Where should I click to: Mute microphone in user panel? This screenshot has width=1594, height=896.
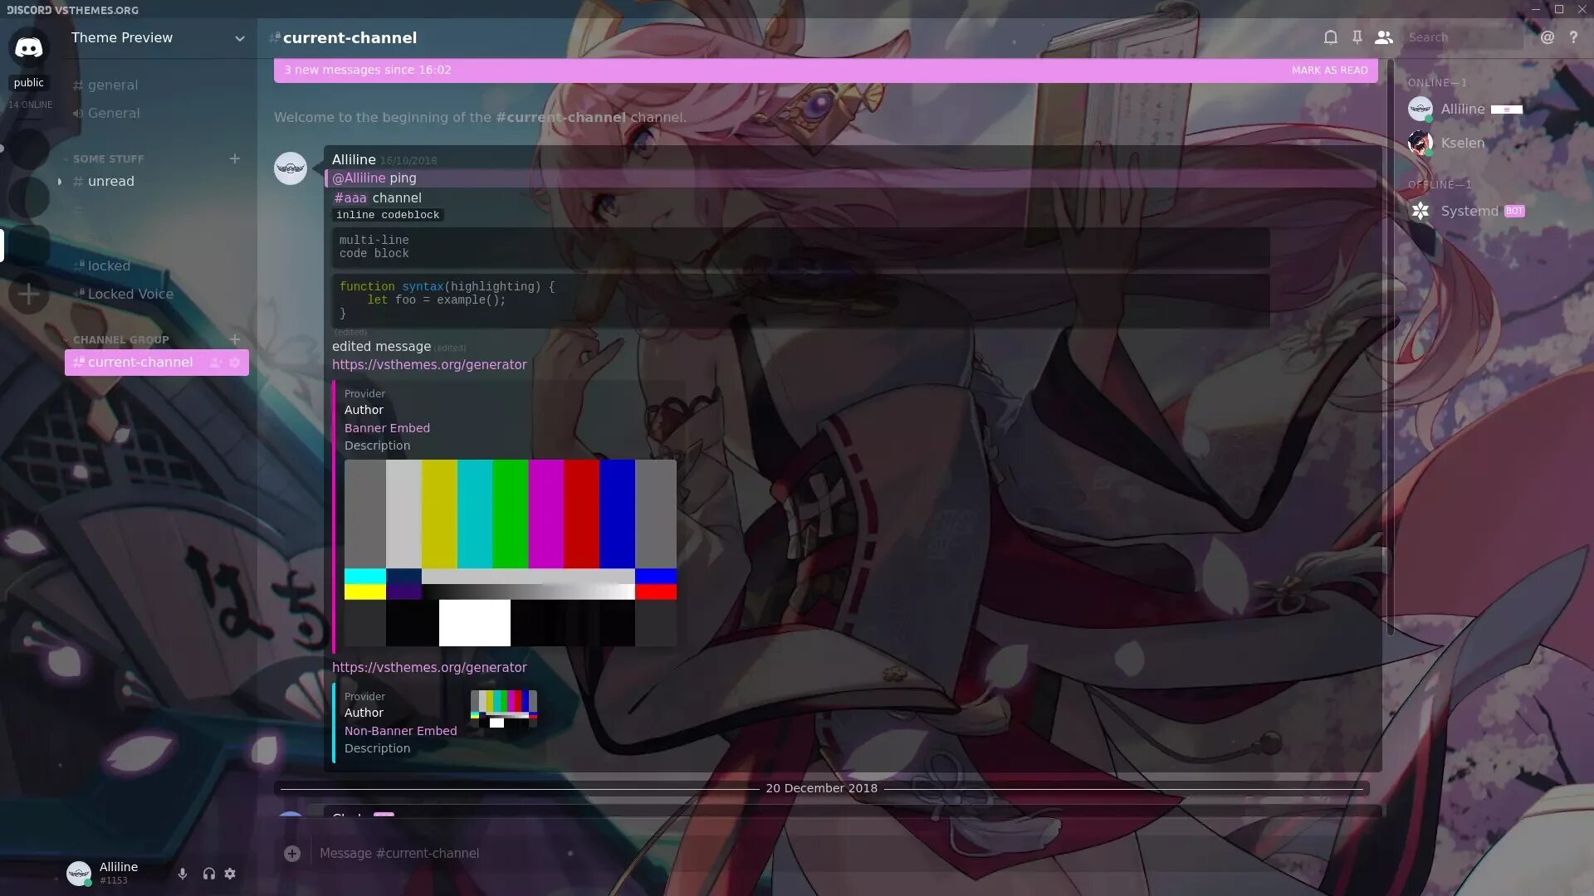(x=183, y=874)
